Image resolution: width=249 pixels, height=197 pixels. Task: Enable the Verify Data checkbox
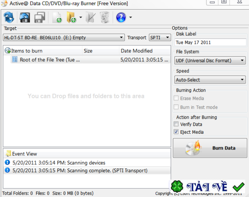pos(176,124)
